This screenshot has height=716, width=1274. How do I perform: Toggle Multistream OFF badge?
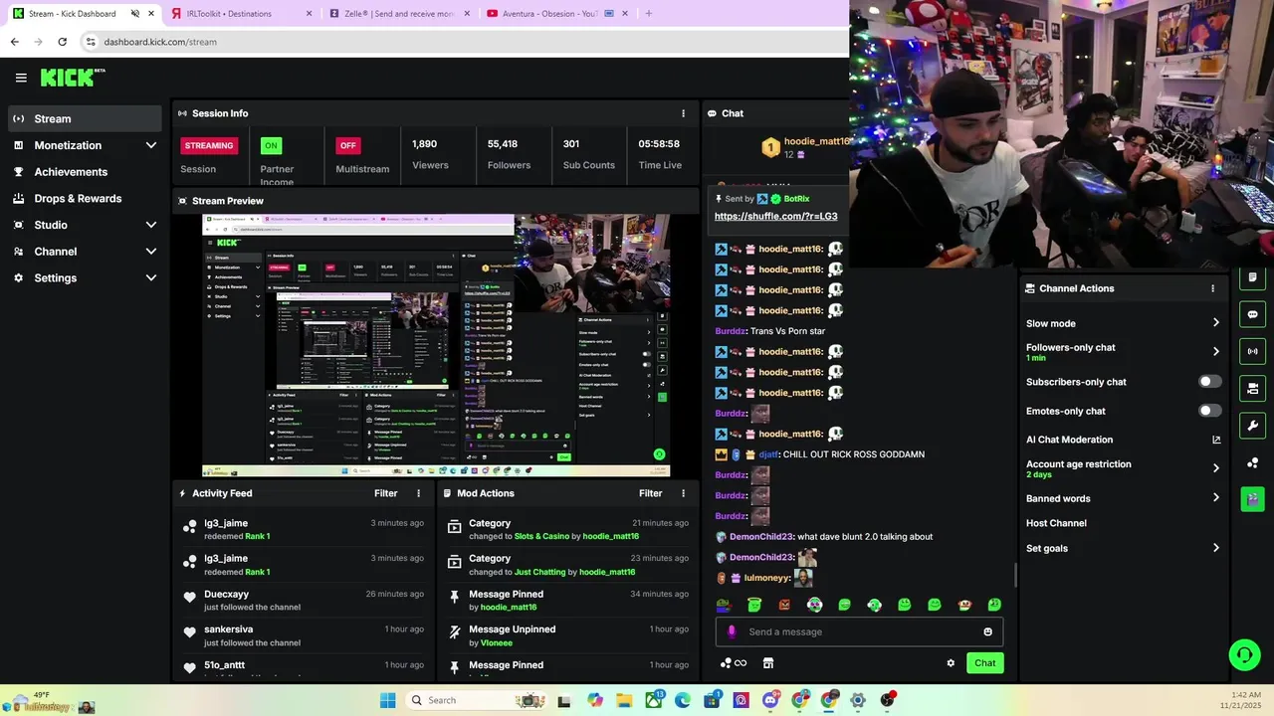coord(347,145)
